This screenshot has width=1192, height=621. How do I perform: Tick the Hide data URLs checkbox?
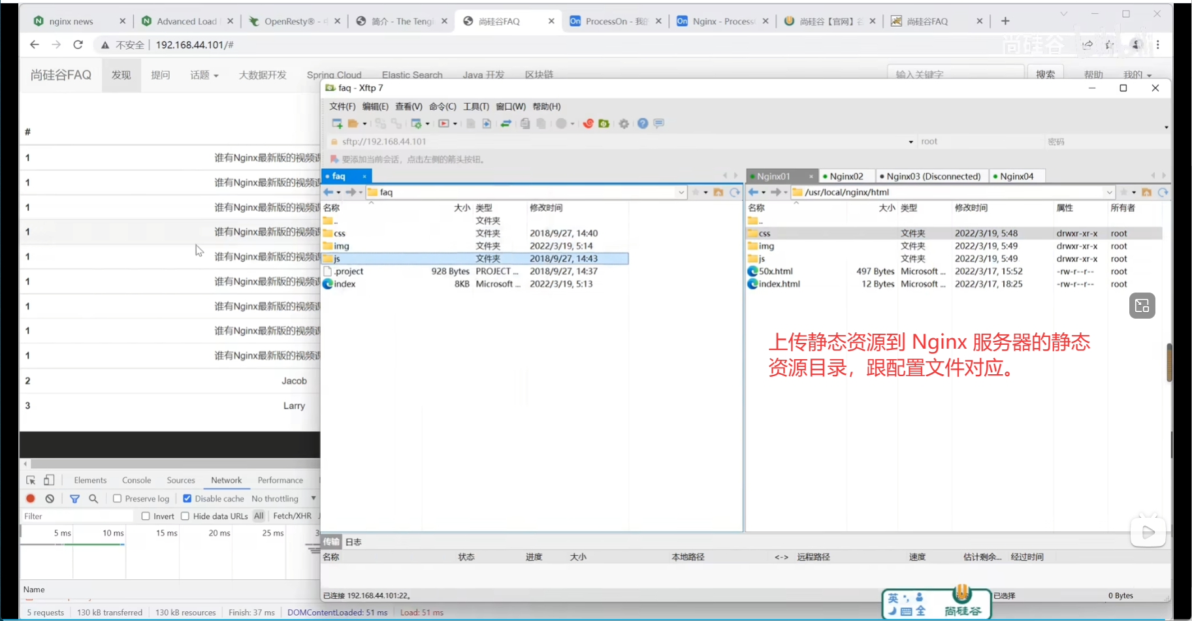[x=185, y=516]
